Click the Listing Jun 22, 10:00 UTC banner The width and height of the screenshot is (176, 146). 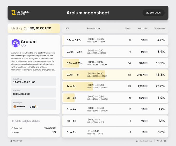point(34,28)
